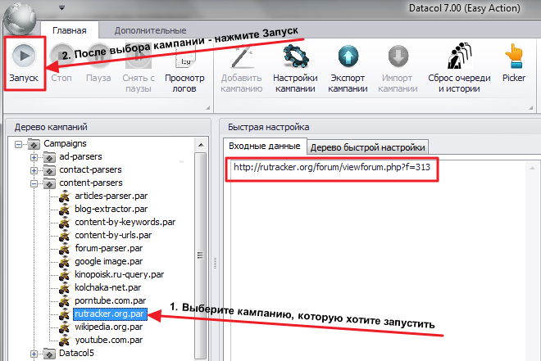Click the campaign tree scrollbar thumb
The image size is (541, 361).
[x=201, y=255]
